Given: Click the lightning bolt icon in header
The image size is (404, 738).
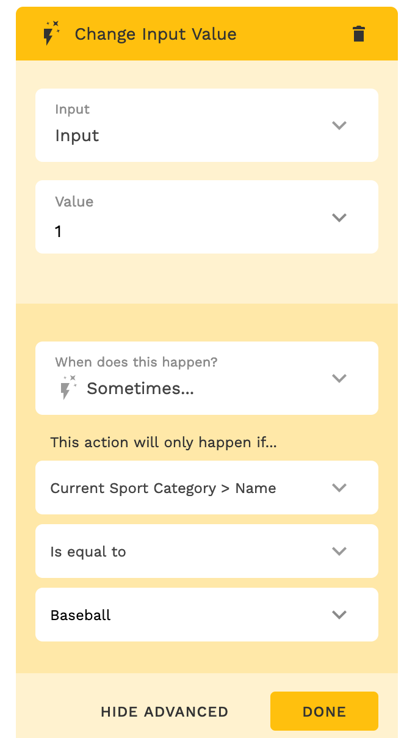Looking at the screenshot, I should pyautogui.click(x=51, y=34).
